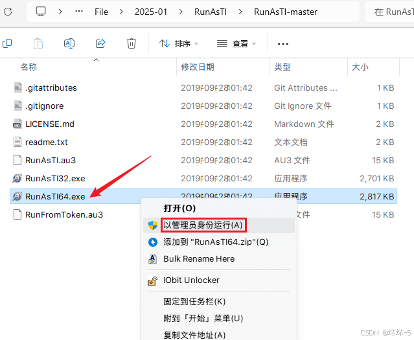Image resolution: width=414 pixels, height=340 pixels.
Task: Expand chevron after RunAsTI breadcrumb
Action: [240, 12]
